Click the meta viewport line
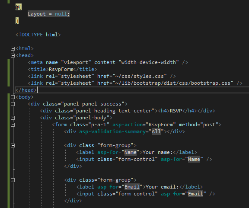Viewport: 249px width, 208px height. (108, 62)
